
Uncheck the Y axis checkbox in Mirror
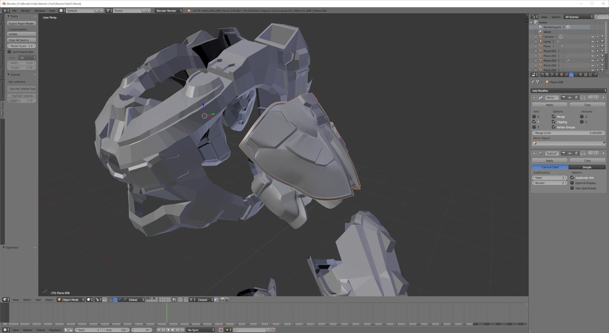click(x=534, y=122)
